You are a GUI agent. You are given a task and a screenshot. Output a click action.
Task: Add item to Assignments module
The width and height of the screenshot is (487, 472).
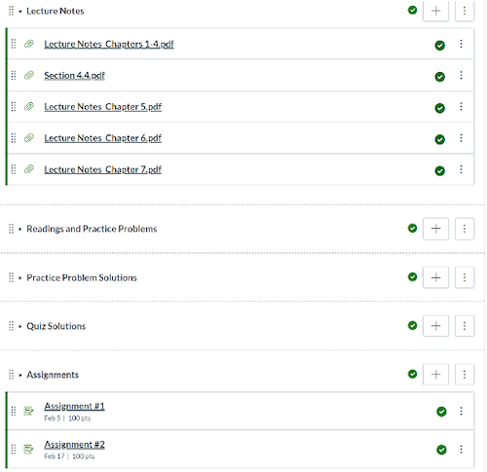[435, 375]
